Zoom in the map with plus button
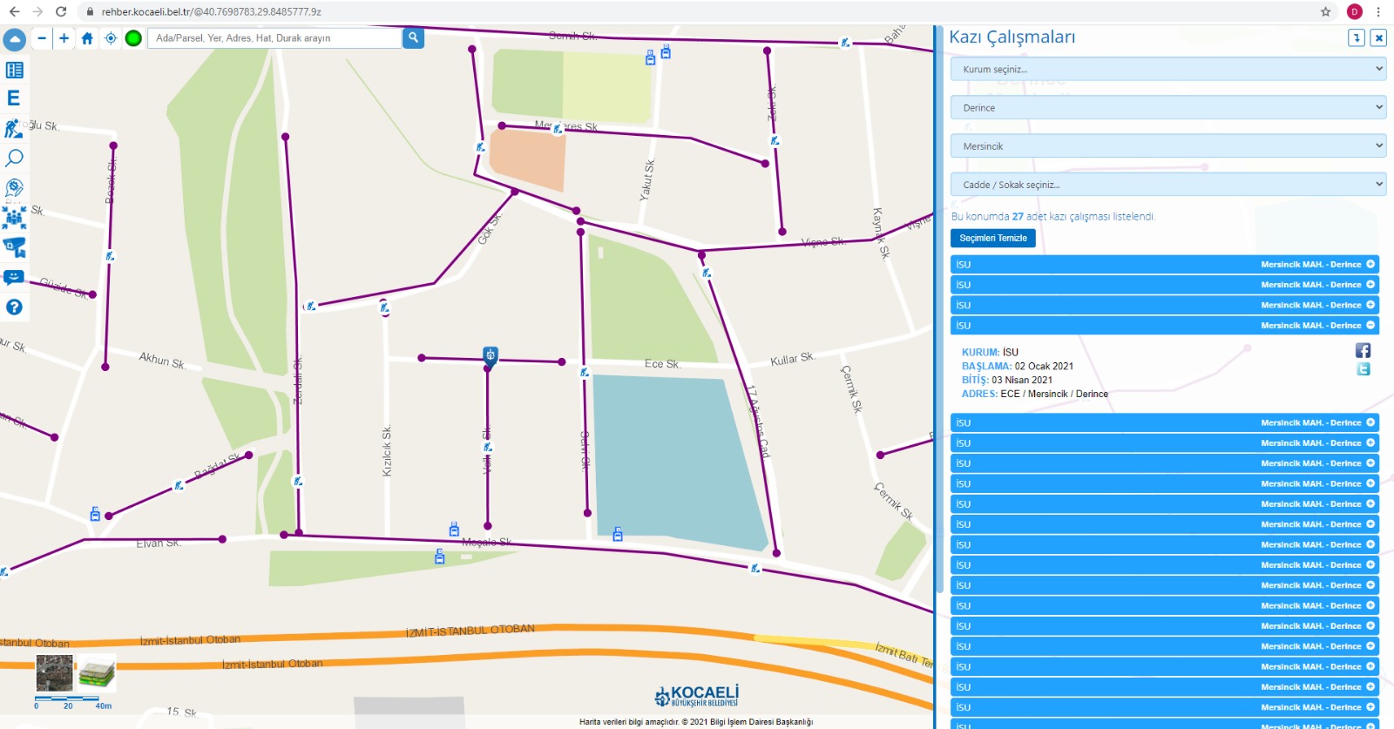Image resolution: width=1394 pixels, height=729 pixels. tap(64, 38)
